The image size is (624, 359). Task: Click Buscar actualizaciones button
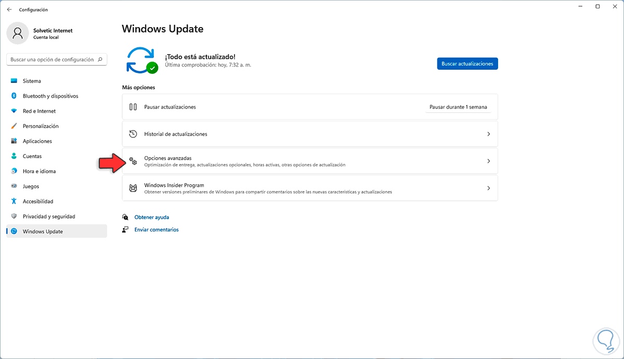467,63
